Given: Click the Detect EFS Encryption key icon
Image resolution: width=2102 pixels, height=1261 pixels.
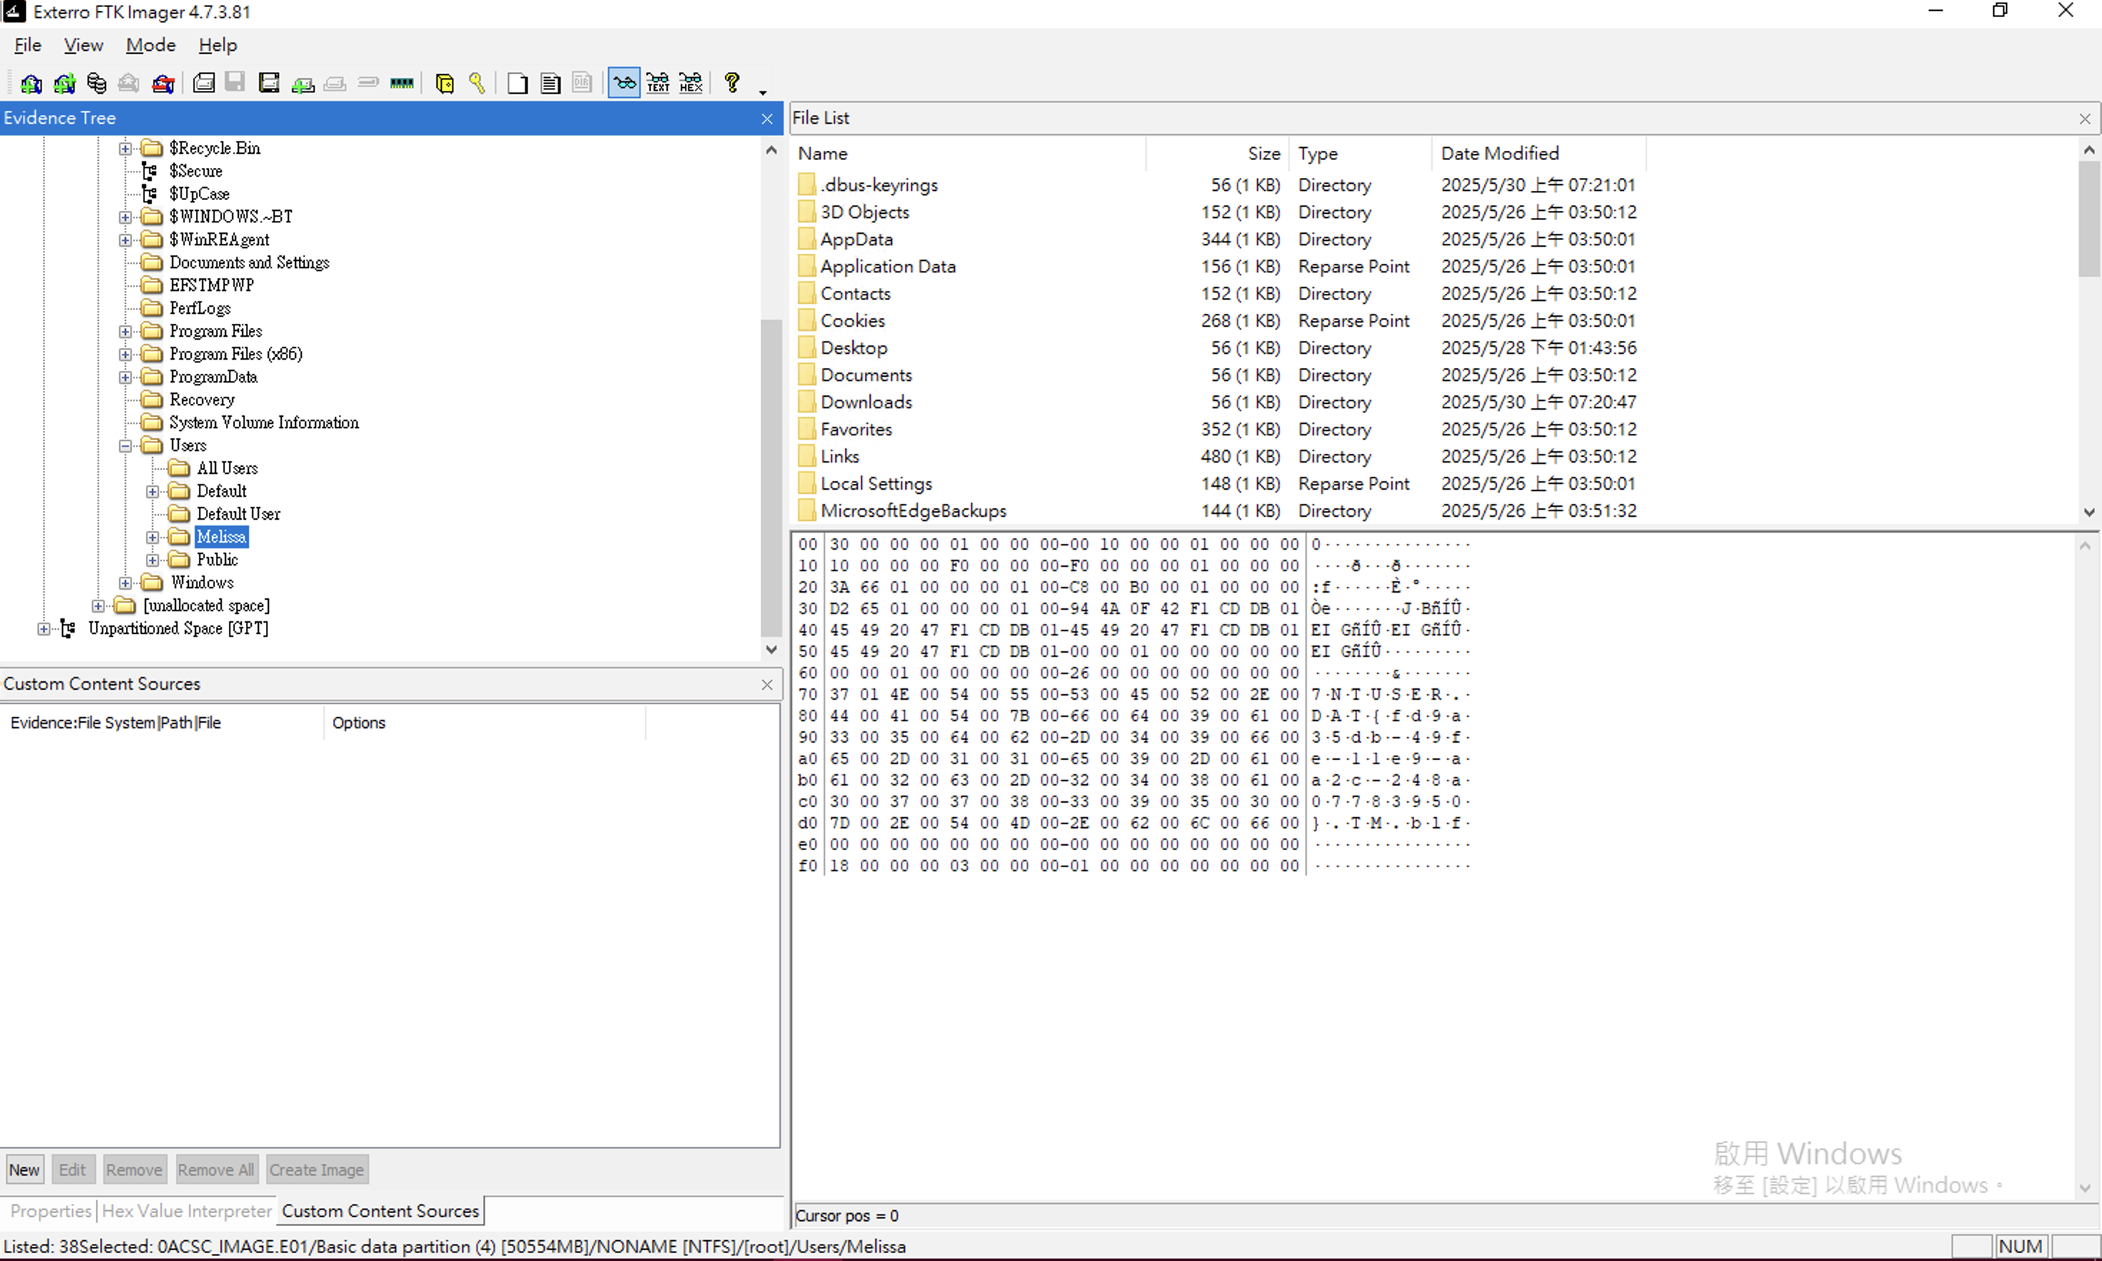Looking at the screenshot, I should pos(477,83).
